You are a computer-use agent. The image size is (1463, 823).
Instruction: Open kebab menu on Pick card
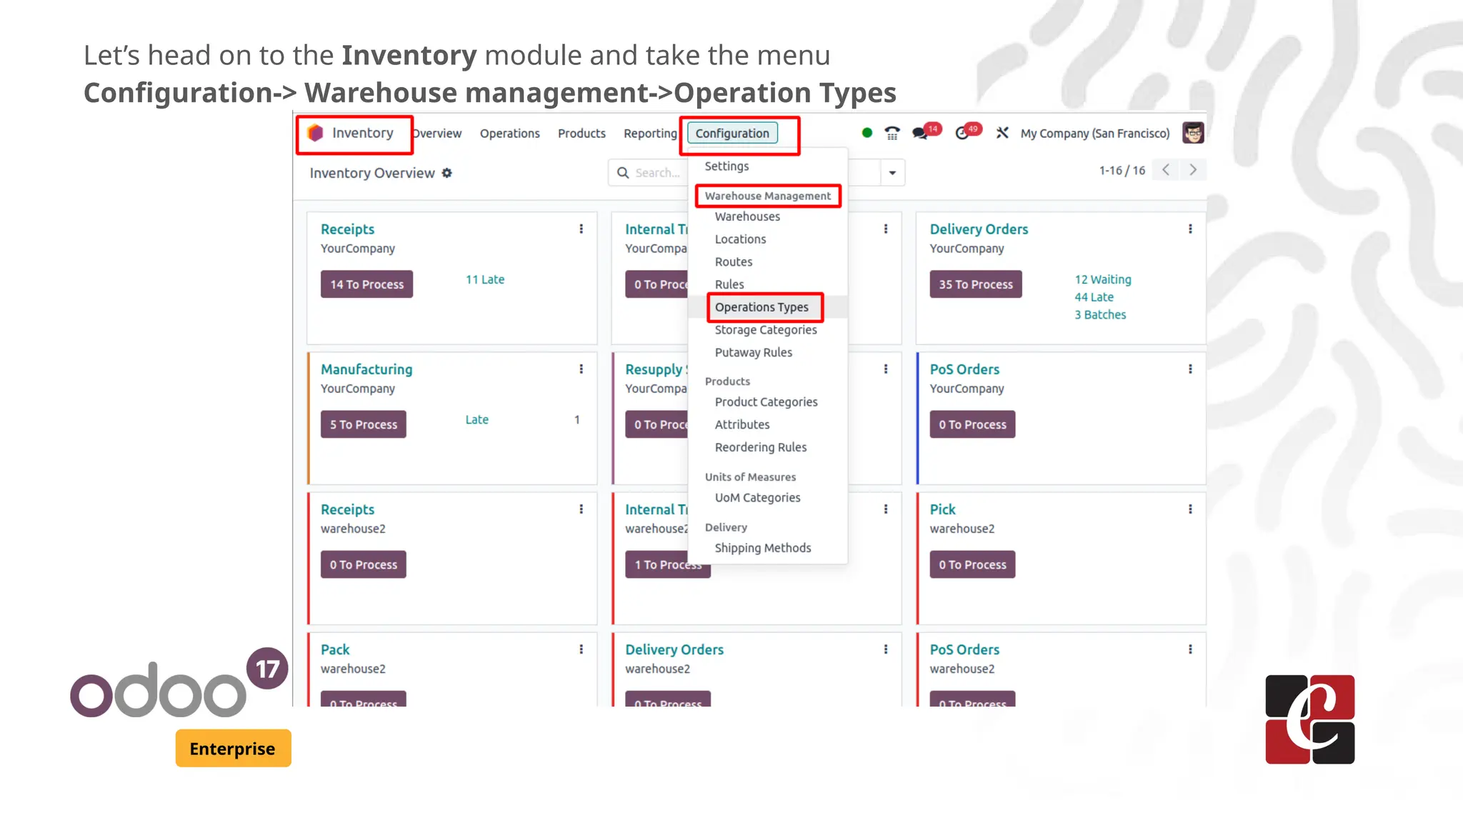(1190, 509)
